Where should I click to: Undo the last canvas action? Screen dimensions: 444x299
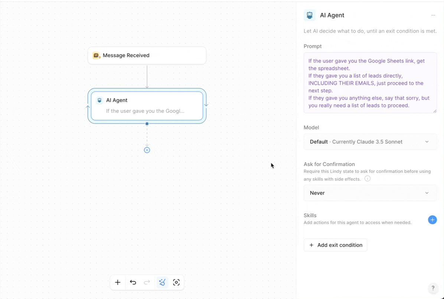(133, 282)
